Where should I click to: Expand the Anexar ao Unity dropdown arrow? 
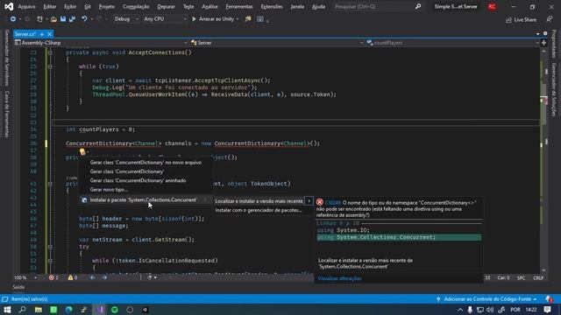pos(238,19)
